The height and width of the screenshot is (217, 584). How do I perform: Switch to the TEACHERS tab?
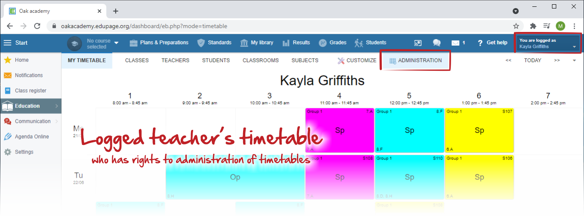[x=175, y=61]
